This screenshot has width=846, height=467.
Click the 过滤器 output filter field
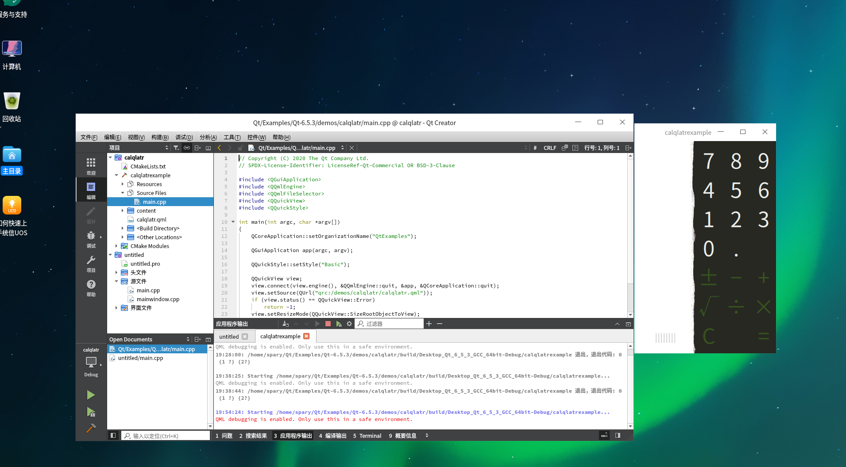[390, 324]
